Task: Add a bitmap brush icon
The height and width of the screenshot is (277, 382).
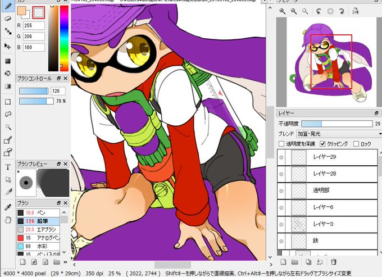Action: point(34,262)
